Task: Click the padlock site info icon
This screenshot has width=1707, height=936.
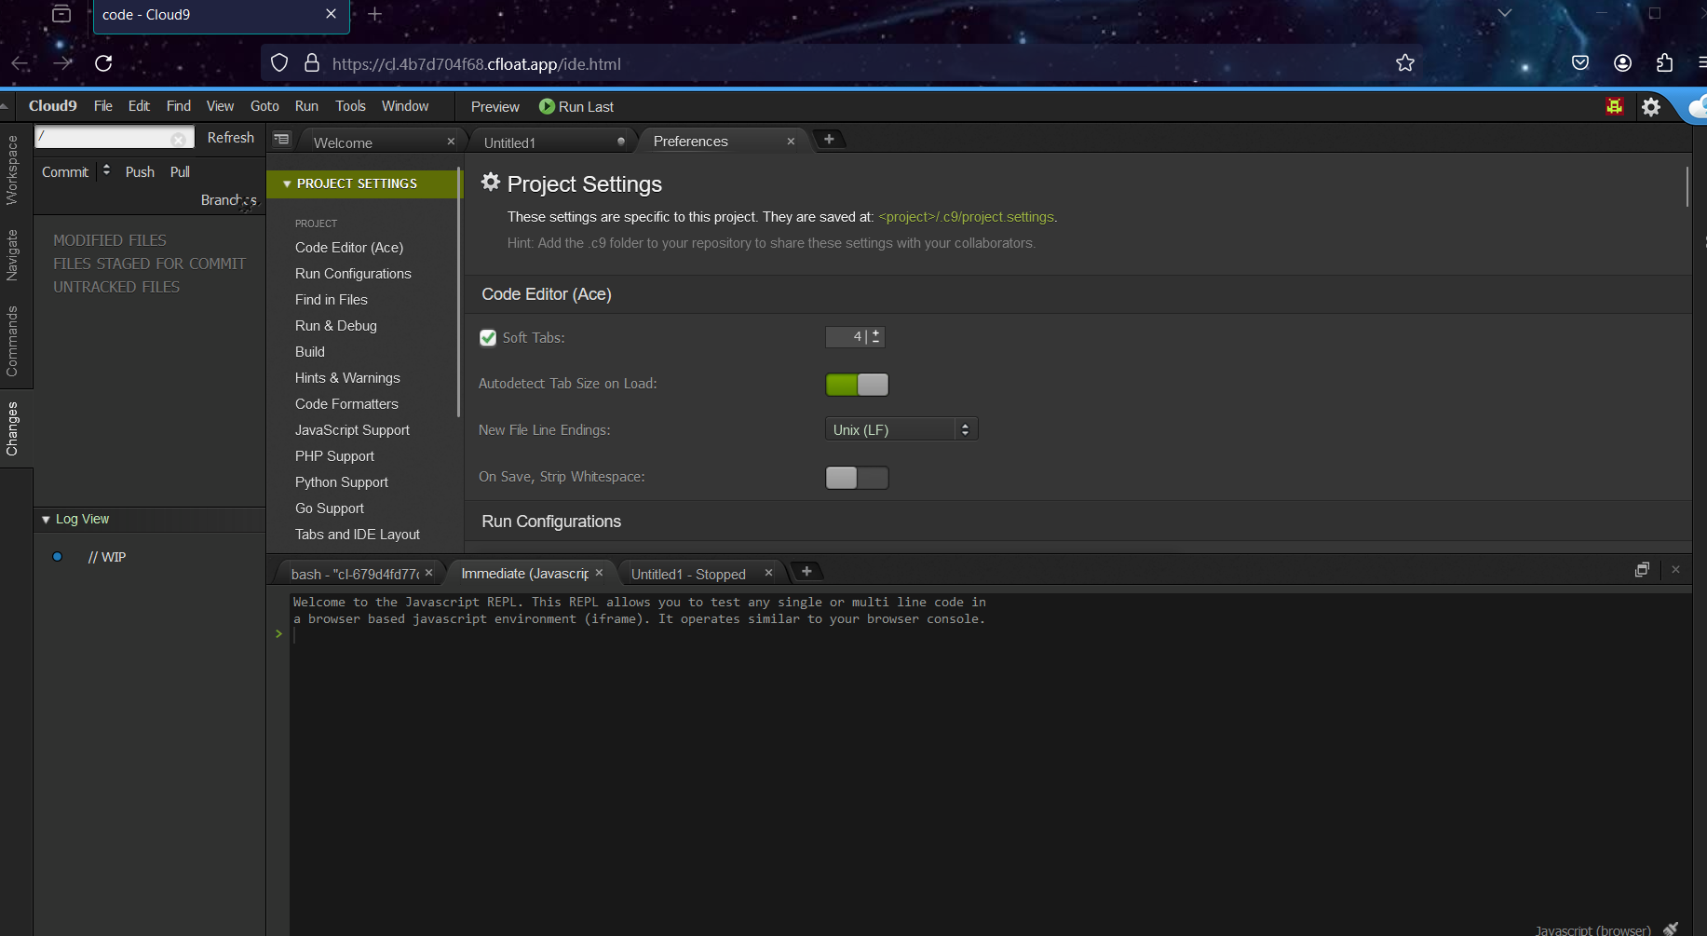Action: pos(312,63)
